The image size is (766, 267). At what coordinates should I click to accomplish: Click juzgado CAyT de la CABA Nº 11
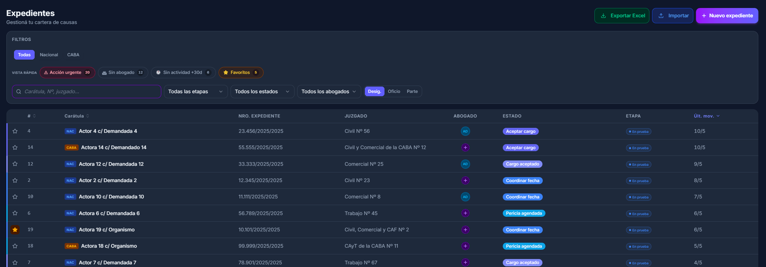tap(371, 246)
